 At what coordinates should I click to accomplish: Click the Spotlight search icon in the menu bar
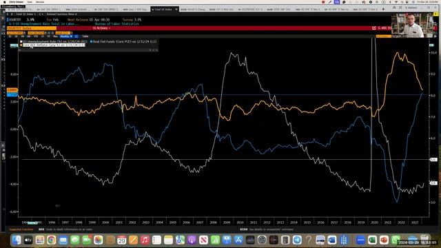(402, 2)
